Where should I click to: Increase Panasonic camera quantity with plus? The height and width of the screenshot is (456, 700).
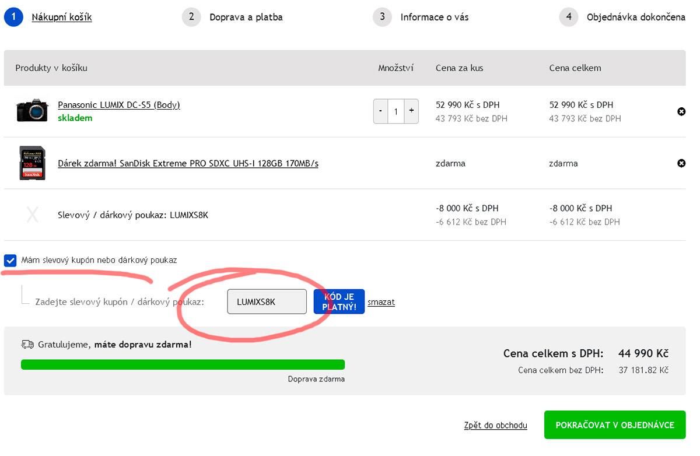point(411,111)
